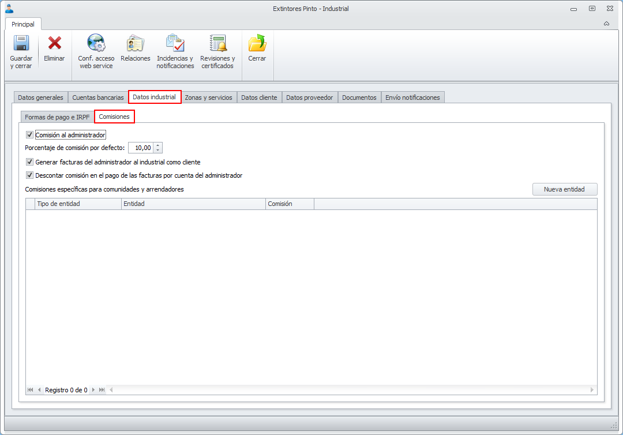Go to last record in grid navigator
The height and width of the screenshot is (435, 623).
click(102, 390)
